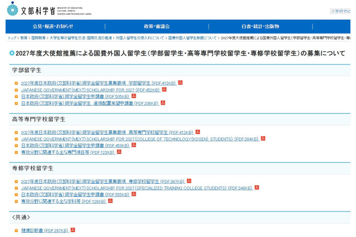
Task: Click PDF icon beside SPECIALIZED TRAINING COLLEGE link
Action: [257, 187]
